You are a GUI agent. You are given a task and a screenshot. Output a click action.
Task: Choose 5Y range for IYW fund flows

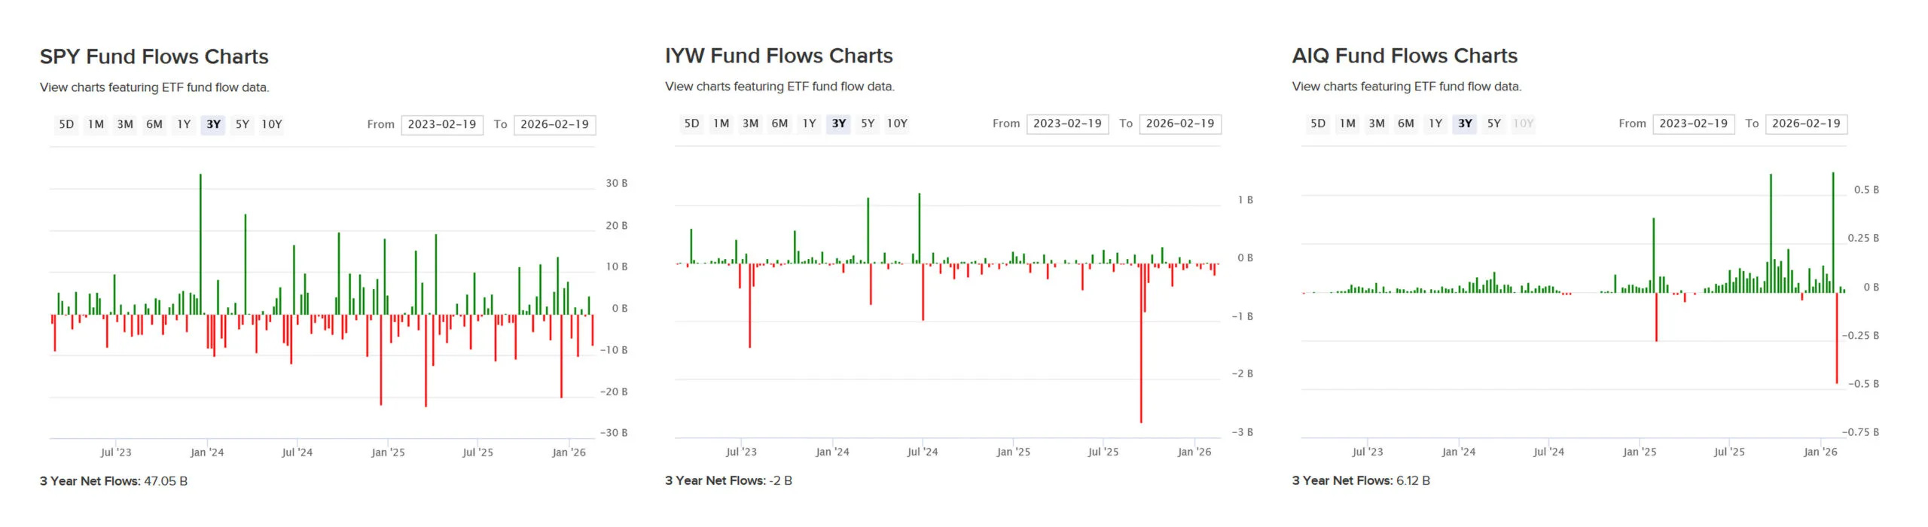point(868,123)
